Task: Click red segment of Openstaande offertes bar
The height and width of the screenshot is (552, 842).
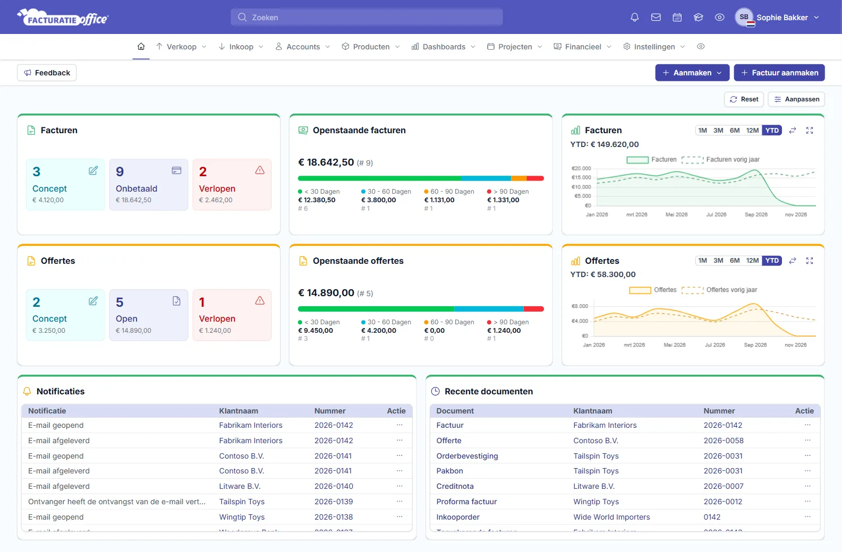Action: tap(534, 309)
